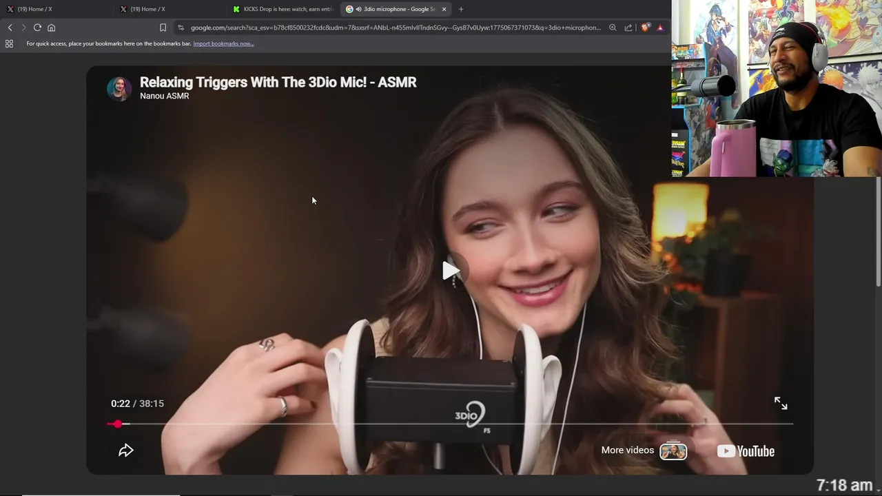
Task: Open the site settings icon in the address bar
Action: point(181,28)
